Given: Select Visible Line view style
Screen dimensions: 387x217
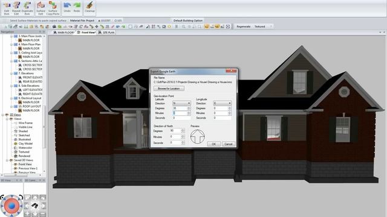Looking at the screenshot, I should point(25,127).
